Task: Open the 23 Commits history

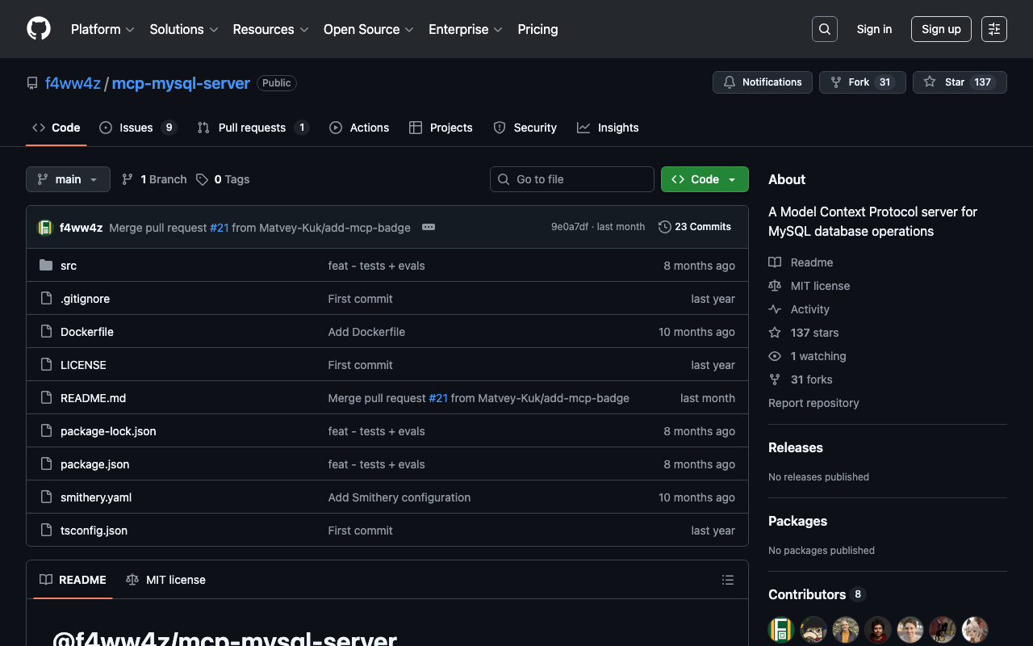Action: (695, 227)
